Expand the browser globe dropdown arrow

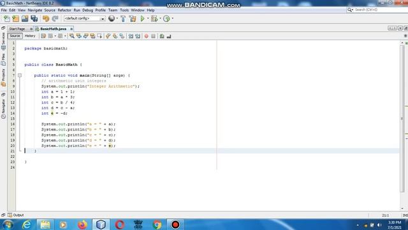pos(117,19)
